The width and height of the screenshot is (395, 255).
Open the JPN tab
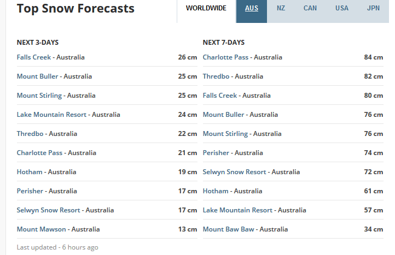pos(373,8)
